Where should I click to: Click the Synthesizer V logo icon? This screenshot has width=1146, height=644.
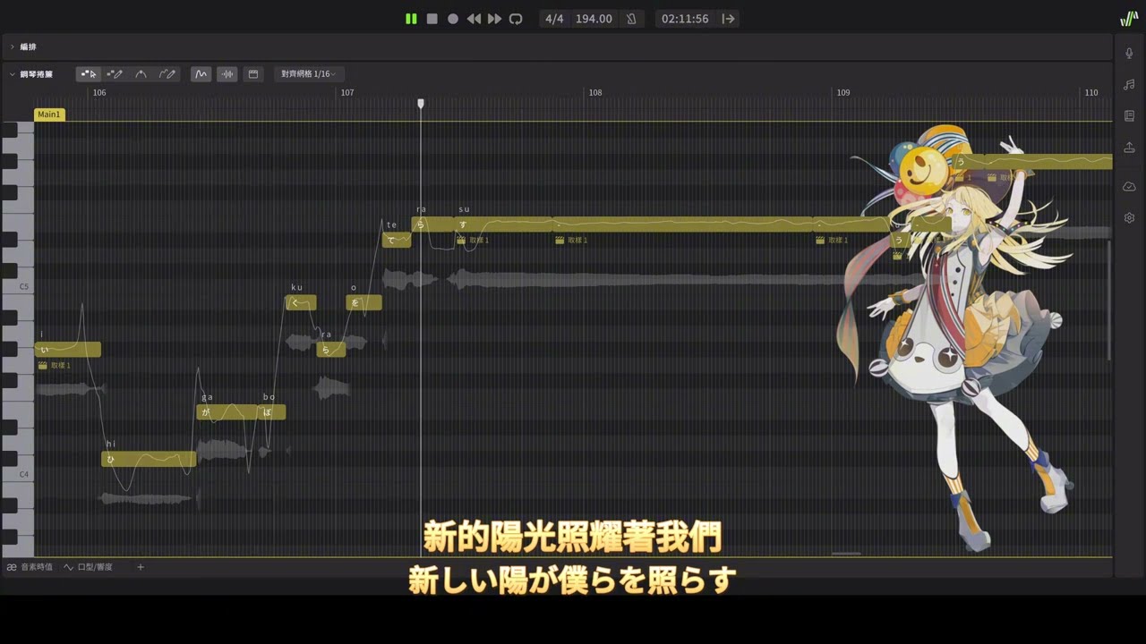click(1129, 19)
